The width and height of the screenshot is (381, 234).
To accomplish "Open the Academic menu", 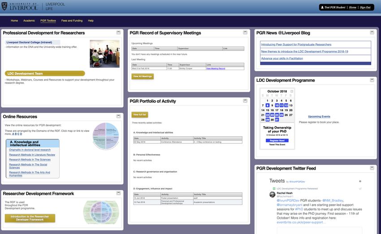I will pos(29,21).
